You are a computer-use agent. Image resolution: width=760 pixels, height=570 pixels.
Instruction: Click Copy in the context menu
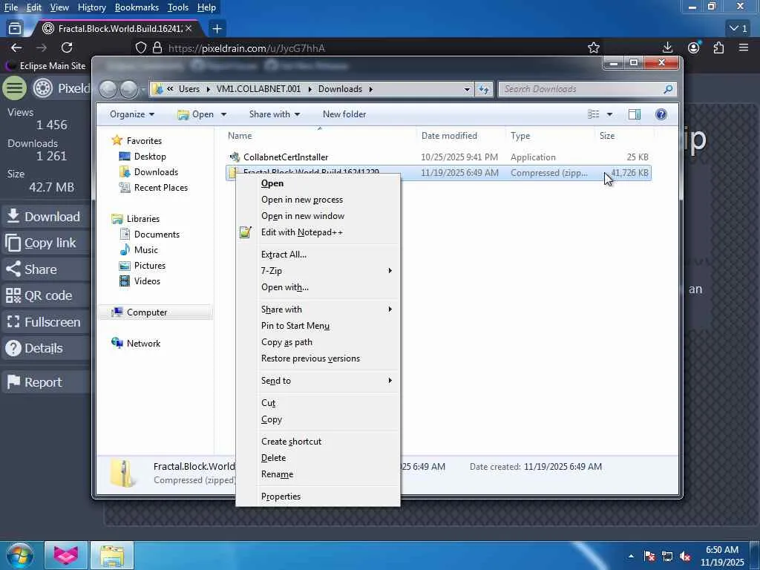pyautogui.click(x=272, y=420)
